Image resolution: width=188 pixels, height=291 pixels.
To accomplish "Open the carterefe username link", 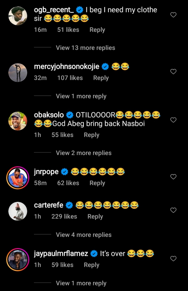I will tap(50, 205).
